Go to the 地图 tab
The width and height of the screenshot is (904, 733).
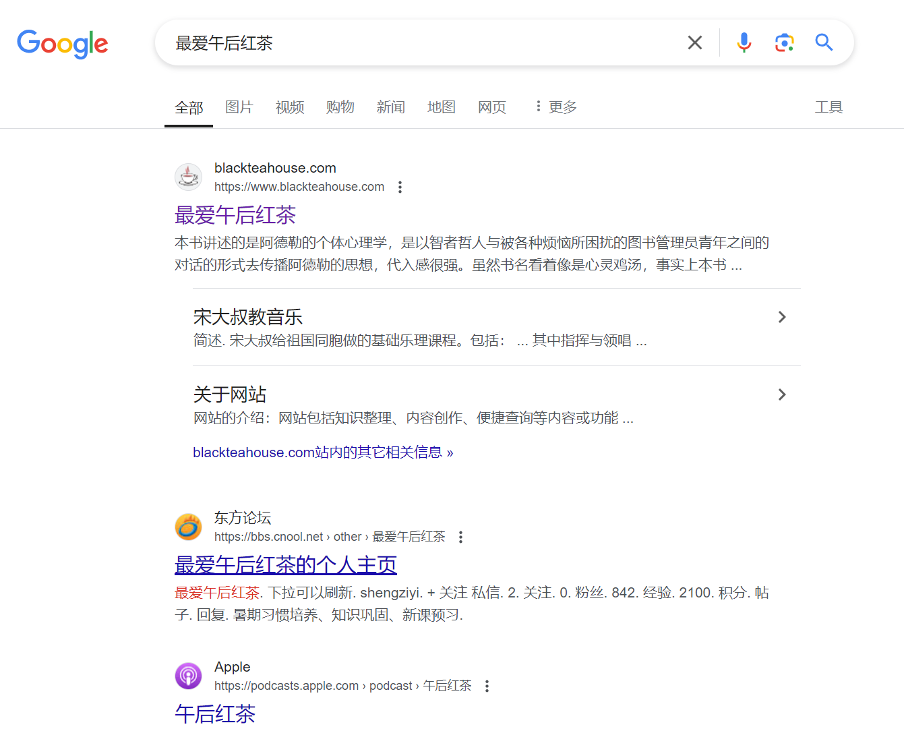pyautogui.click(x=442, y=107)
